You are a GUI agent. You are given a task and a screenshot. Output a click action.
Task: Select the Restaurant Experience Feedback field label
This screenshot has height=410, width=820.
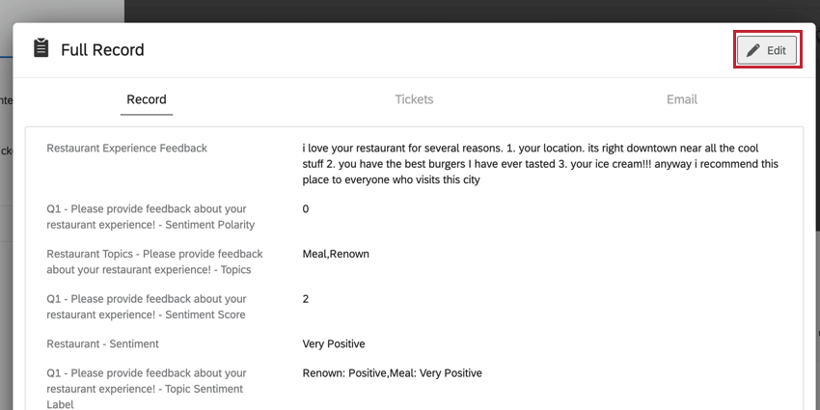[x=127, y=149]
